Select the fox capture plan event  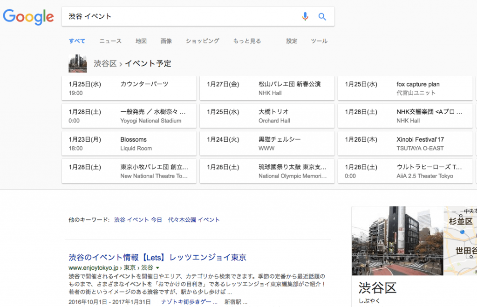[x=405, y=89]
